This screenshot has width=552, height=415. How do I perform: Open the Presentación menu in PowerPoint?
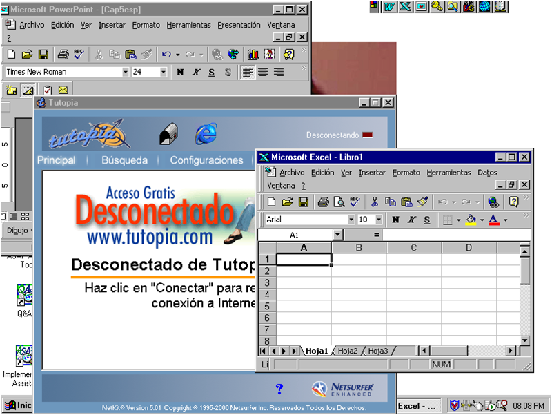(239, 25)
